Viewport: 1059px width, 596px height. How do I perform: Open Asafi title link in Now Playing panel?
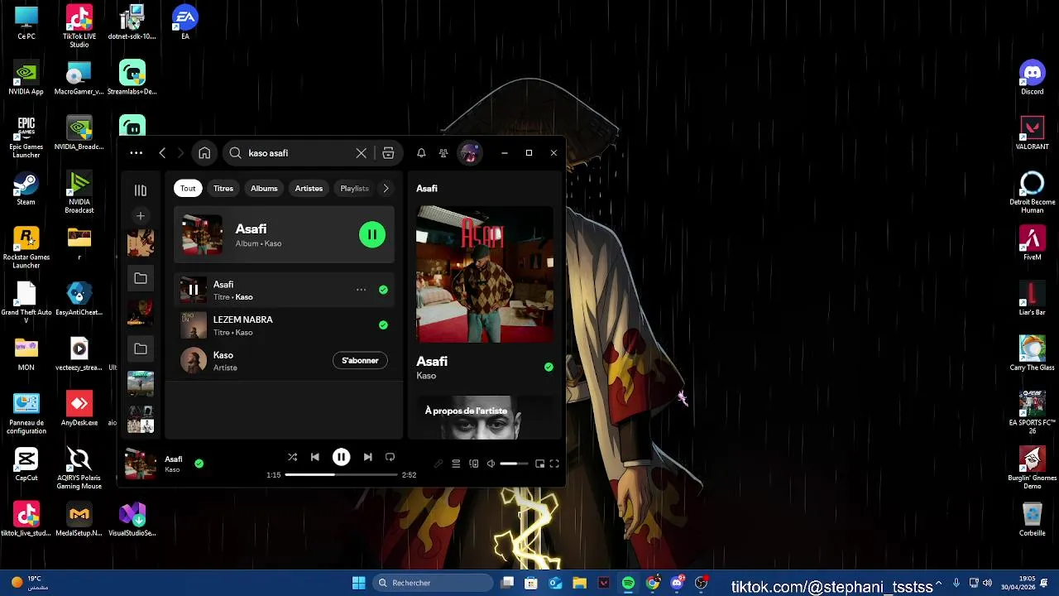(x=432, y=362)
